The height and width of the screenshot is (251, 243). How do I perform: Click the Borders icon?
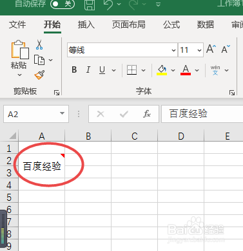click(x=131, y=70)
